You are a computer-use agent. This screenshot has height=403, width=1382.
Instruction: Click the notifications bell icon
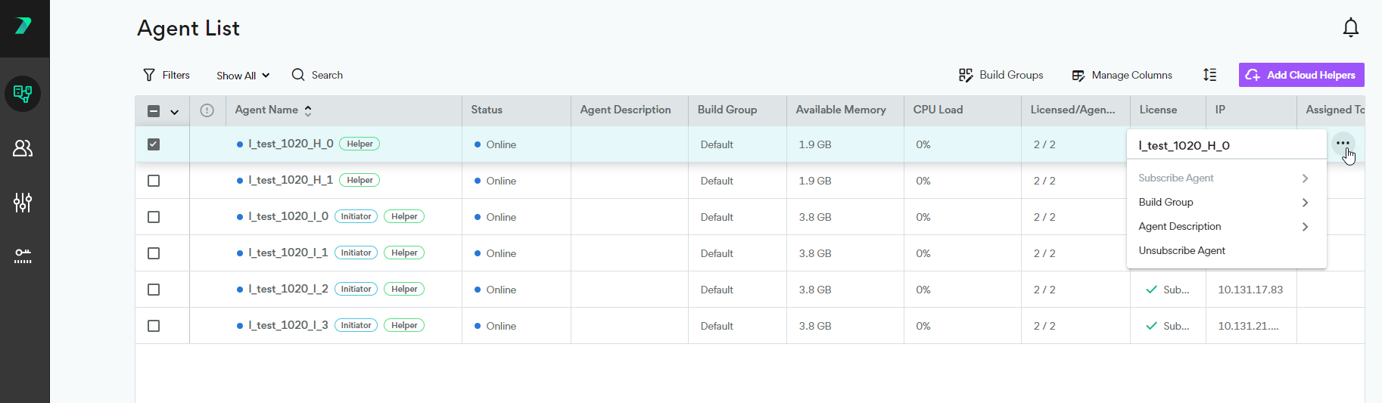[x=1350, y=28]
